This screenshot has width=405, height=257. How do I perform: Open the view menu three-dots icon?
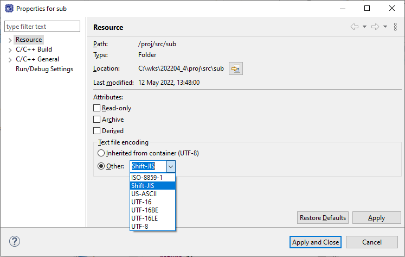395,27
